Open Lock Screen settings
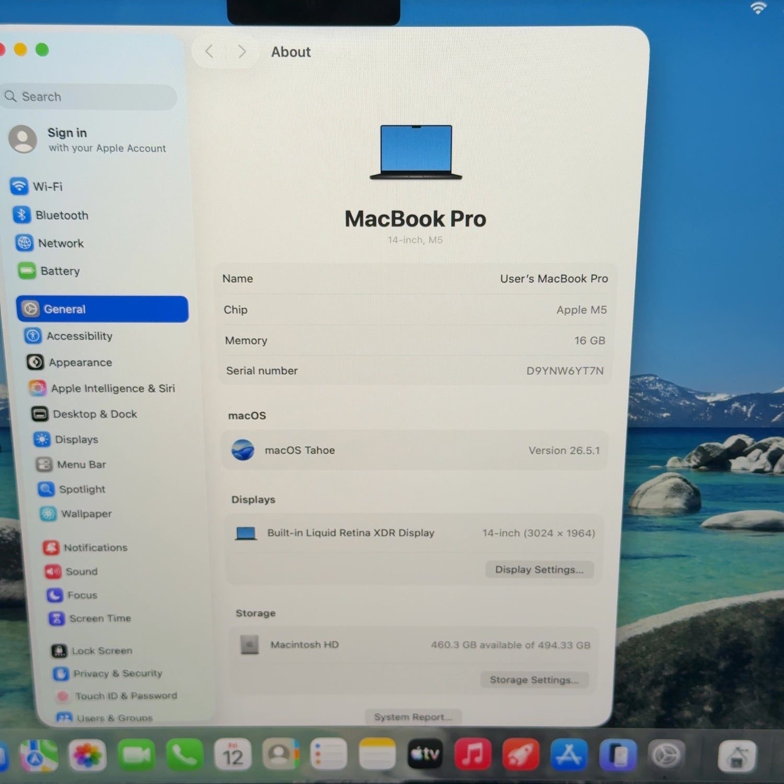 92,651
